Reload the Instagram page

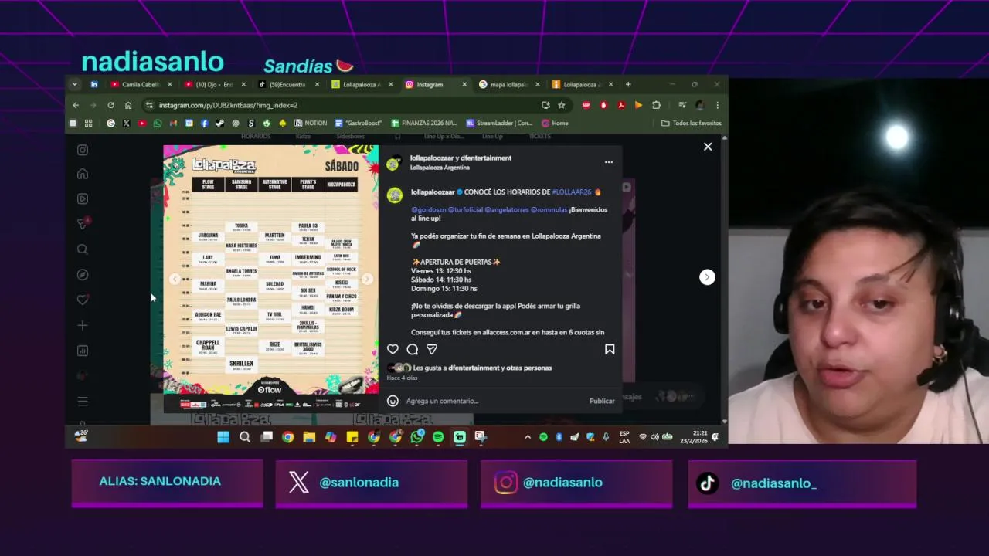110,105
